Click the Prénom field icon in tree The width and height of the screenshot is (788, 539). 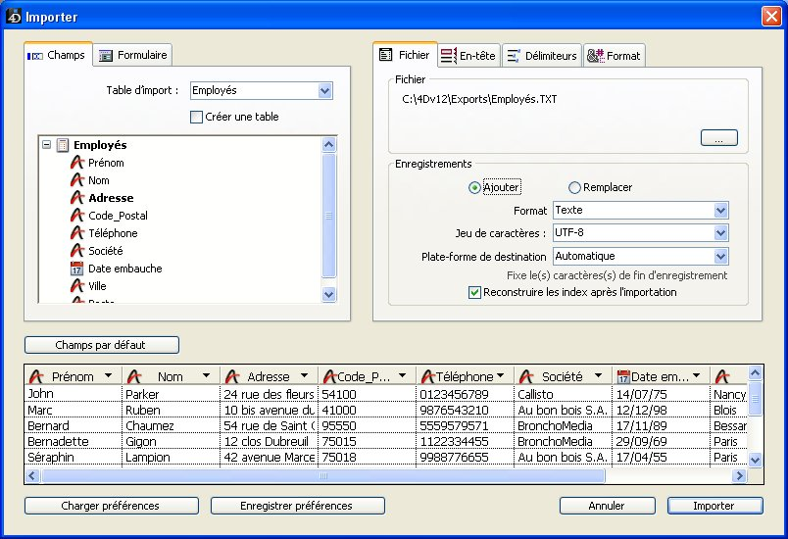pyautogui.click(x=77, y=163)
